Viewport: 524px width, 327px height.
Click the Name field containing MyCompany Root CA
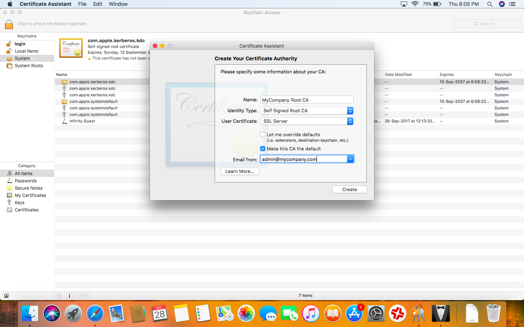pos(307,100)
